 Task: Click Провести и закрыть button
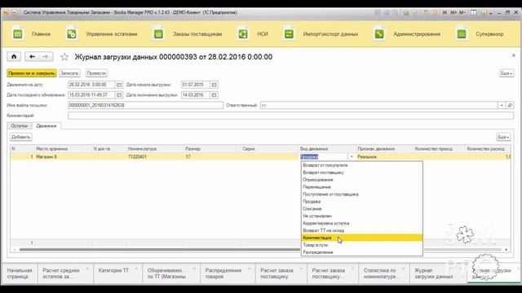[x=32, y=73]
